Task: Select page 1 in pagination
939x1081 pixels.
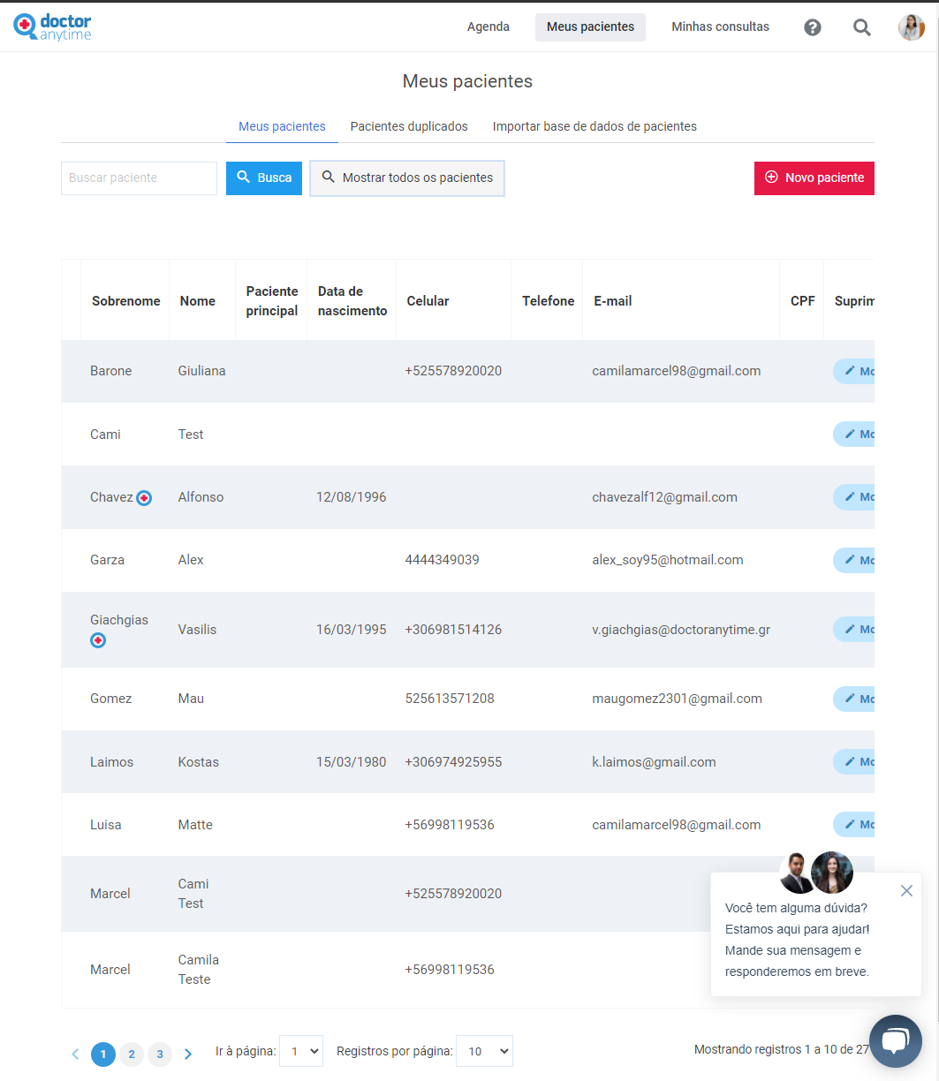Action: pyautogui.click(x=103, y=1054)
